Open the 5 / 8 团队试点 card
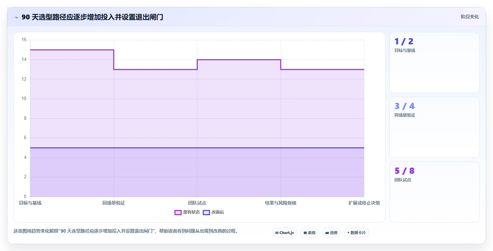The image size is (493, 251). pyautogui.click(x=435, y=192)
